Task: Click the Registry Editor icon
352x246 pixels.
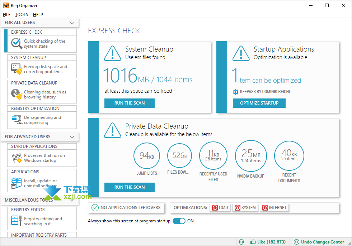Action: [17, 221]
